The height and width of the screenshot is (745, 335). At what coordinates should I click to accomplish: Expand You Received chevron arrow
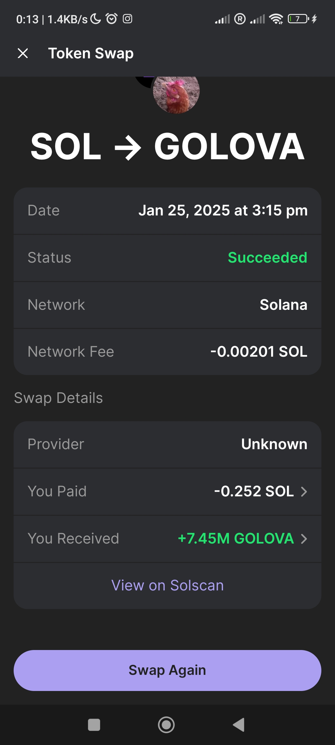tap(304, 539)
